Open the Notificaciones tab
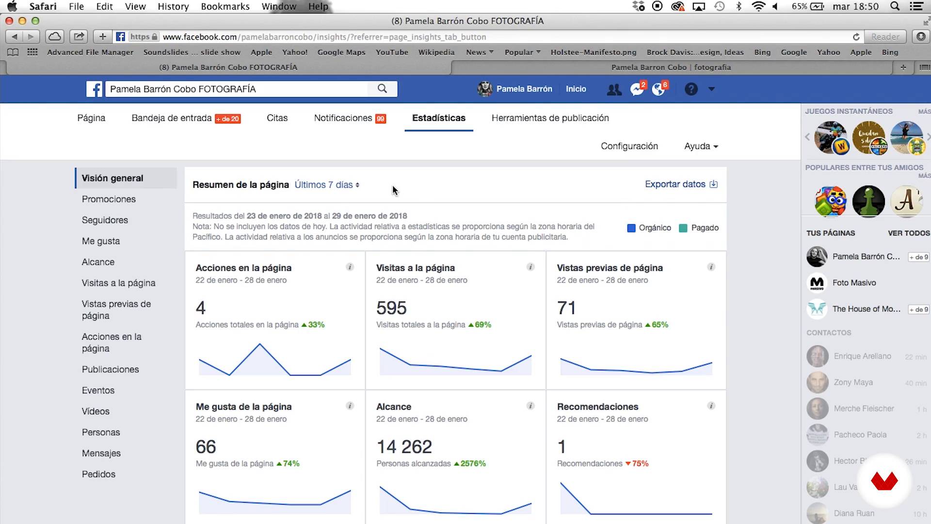The width and height of the screenshot is (931, 524). [350, 118]
